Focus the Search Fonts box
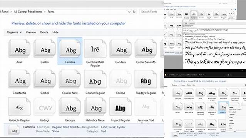The image size is (246, 138). 151,12
